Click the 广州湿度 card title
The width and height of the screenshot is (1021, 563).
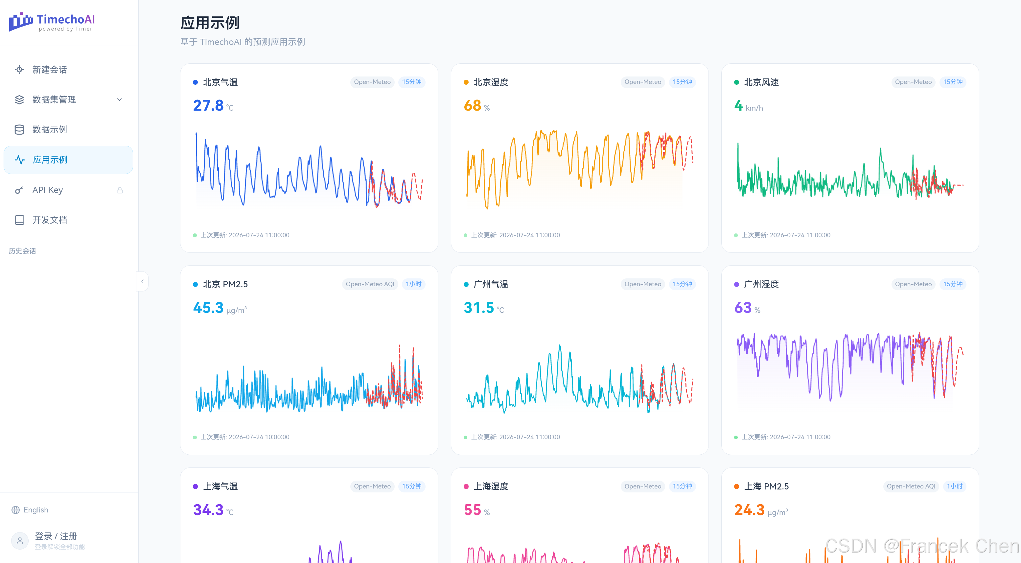coord(761,284)
